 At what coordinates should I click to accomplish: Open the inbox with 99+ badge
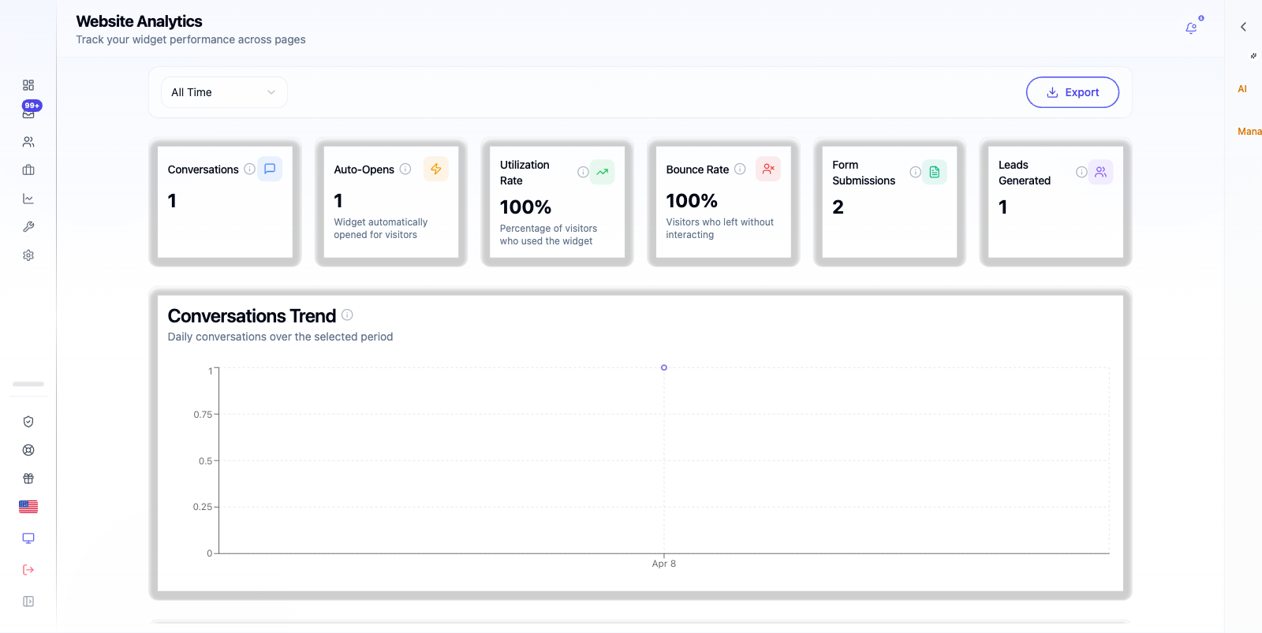coord(28,113)
